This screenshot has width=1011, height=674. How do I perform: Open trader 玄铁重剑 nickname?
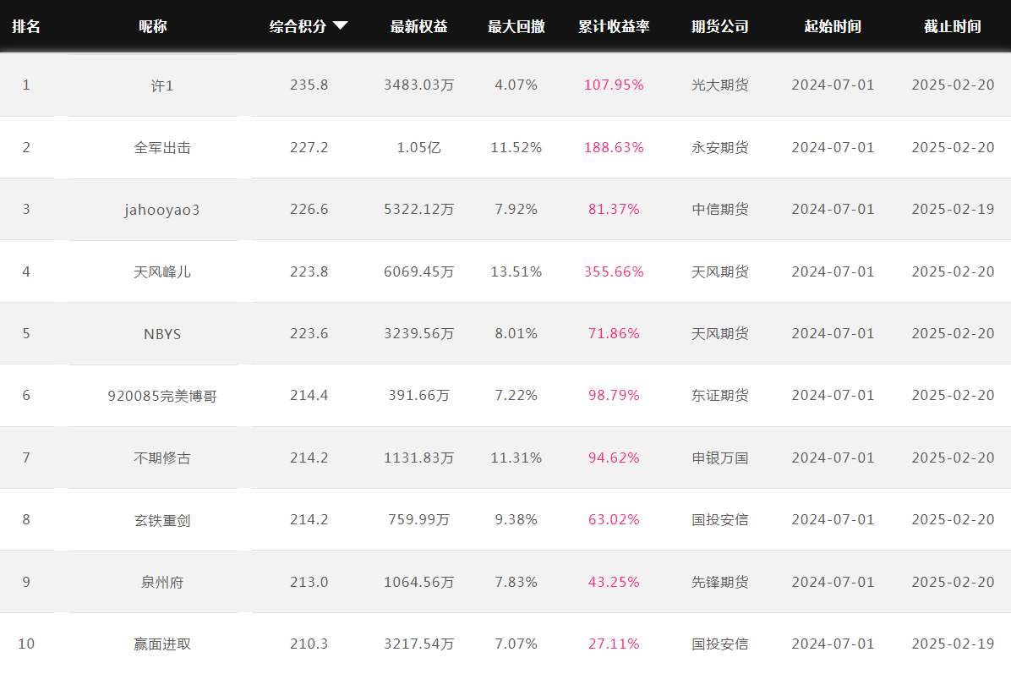[x=162, y=520]
